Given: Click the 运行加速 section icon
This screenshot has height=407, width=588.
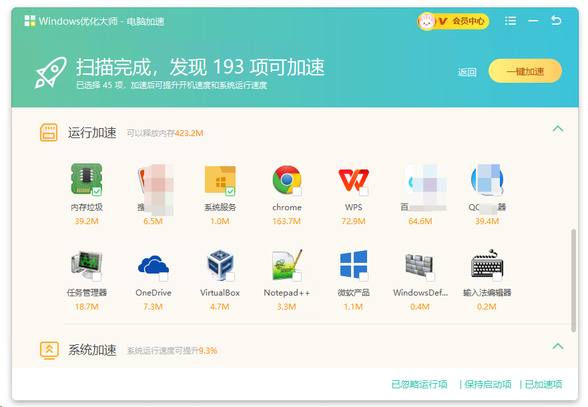Looking at the screenshot, I should tap(49, 132).
